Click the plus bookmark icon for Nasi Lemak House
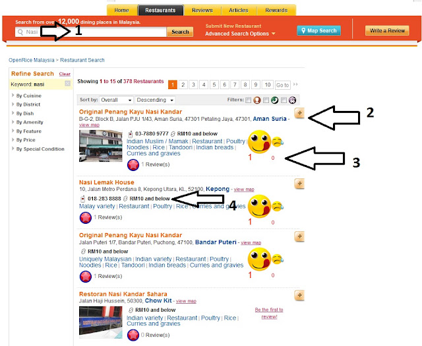The image size is (422, 346). [x=299, y=184]
